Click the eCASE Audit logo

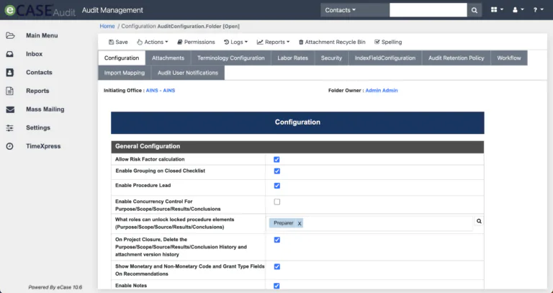(40, 10)
